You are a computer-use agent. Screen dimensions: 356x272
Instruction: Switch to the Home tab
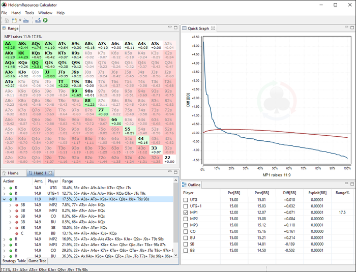[x=11, y=173]
